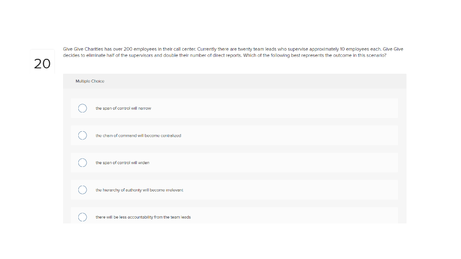Click the question number 20 label
Viewport: 461px width, 259px height.
click(x=41, y=64)
